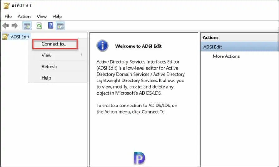Click the 'Active Directory Services Interfaces Editor' text
Viewport: 279px width, 167px height.
point(138,62)
